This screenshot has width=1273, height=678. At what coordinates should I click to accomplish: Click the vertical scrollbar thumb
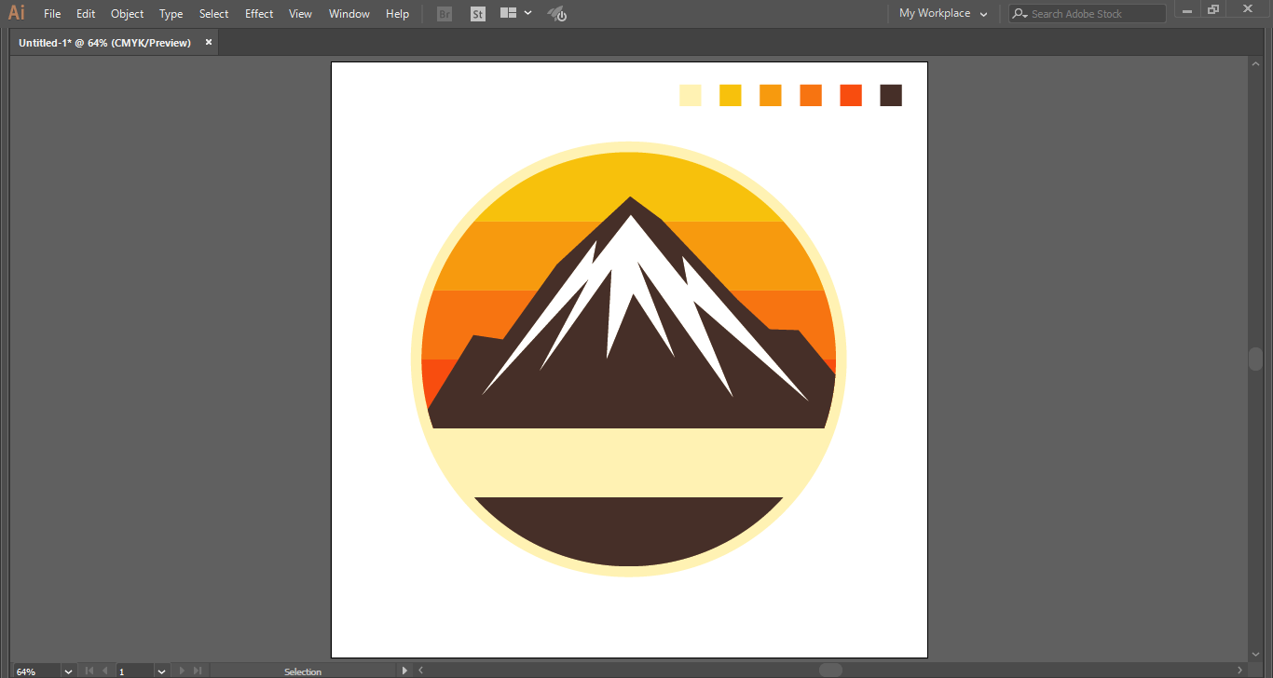coord(1255,359)
